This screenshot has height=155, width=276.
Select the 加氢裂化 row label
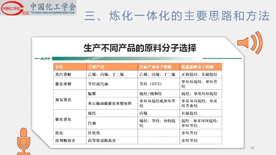point(63,100)
